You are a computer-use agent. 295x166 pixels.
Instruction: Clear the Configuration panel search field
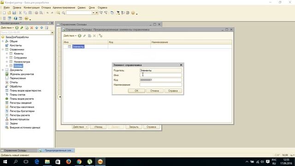[x=52, y=33]
